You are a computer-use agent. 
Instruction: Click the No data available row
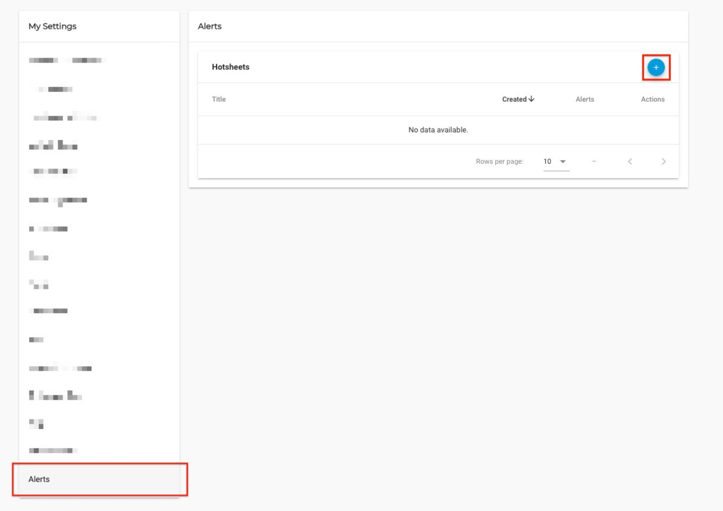(438, 130)
